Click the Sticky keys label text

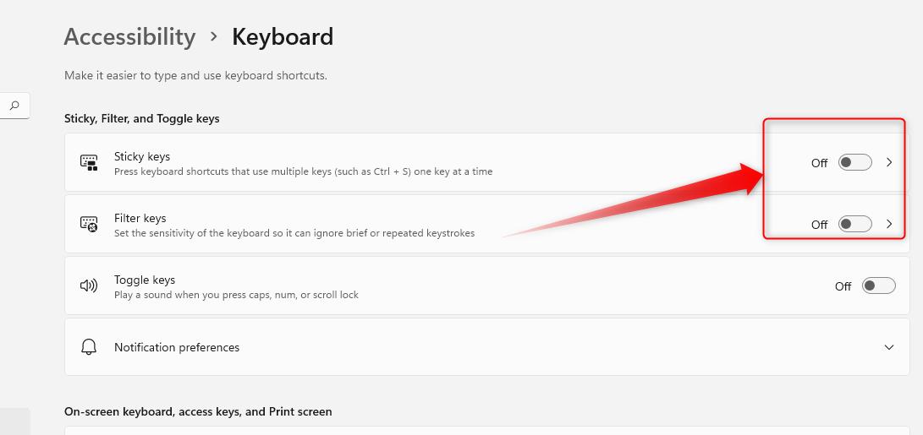[142, 156]
